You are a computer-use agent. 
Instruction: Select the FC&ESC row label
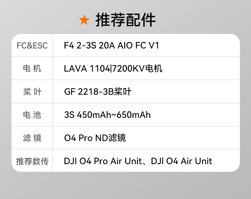pos(32,46)
